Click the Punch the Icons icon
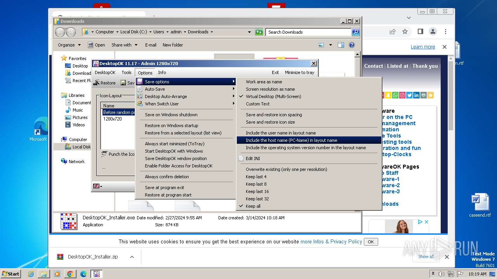 [x=104, y=154]
